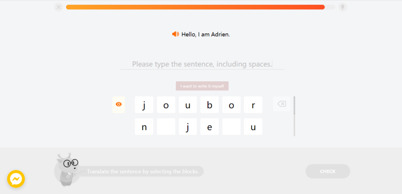This screenshot has height=194, width=402.
Task: Click the CHECK button
Action: point(328,171)
